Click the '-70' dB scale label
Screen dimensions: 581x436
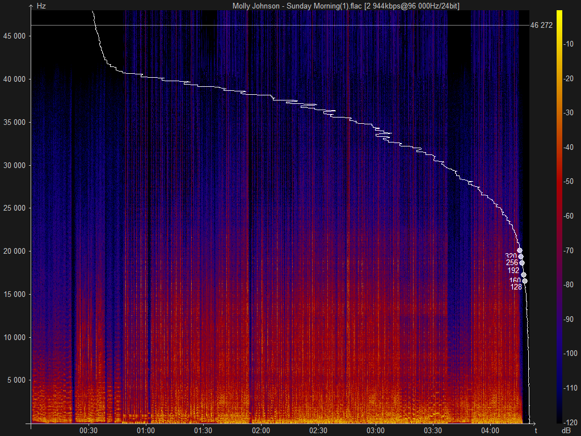[x=569, y=250]
